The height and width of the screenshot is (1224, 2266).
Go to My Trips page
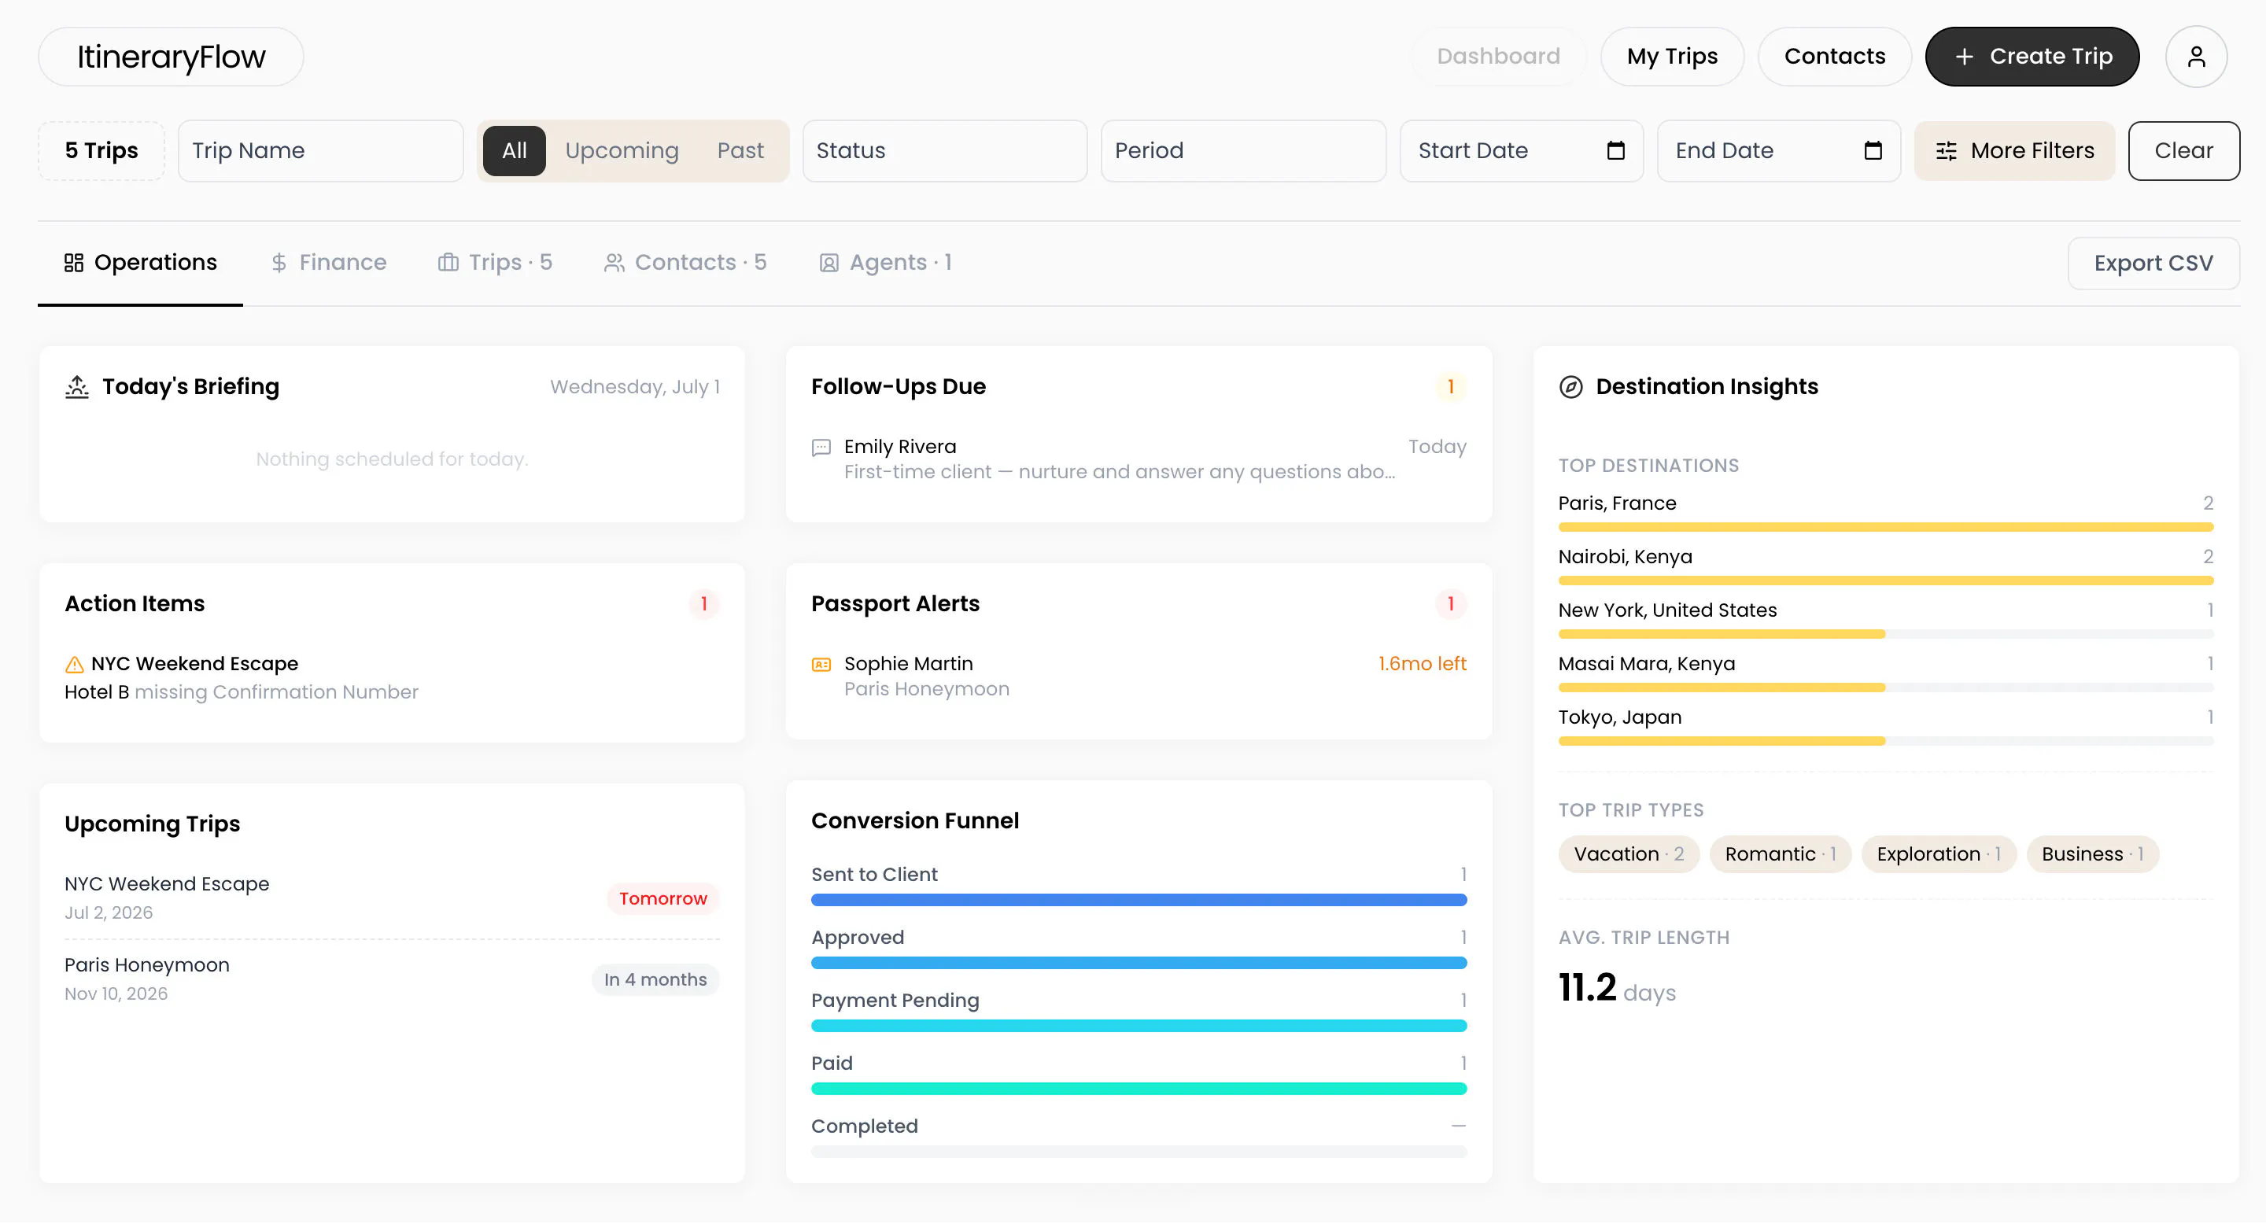click(1671, 57)
